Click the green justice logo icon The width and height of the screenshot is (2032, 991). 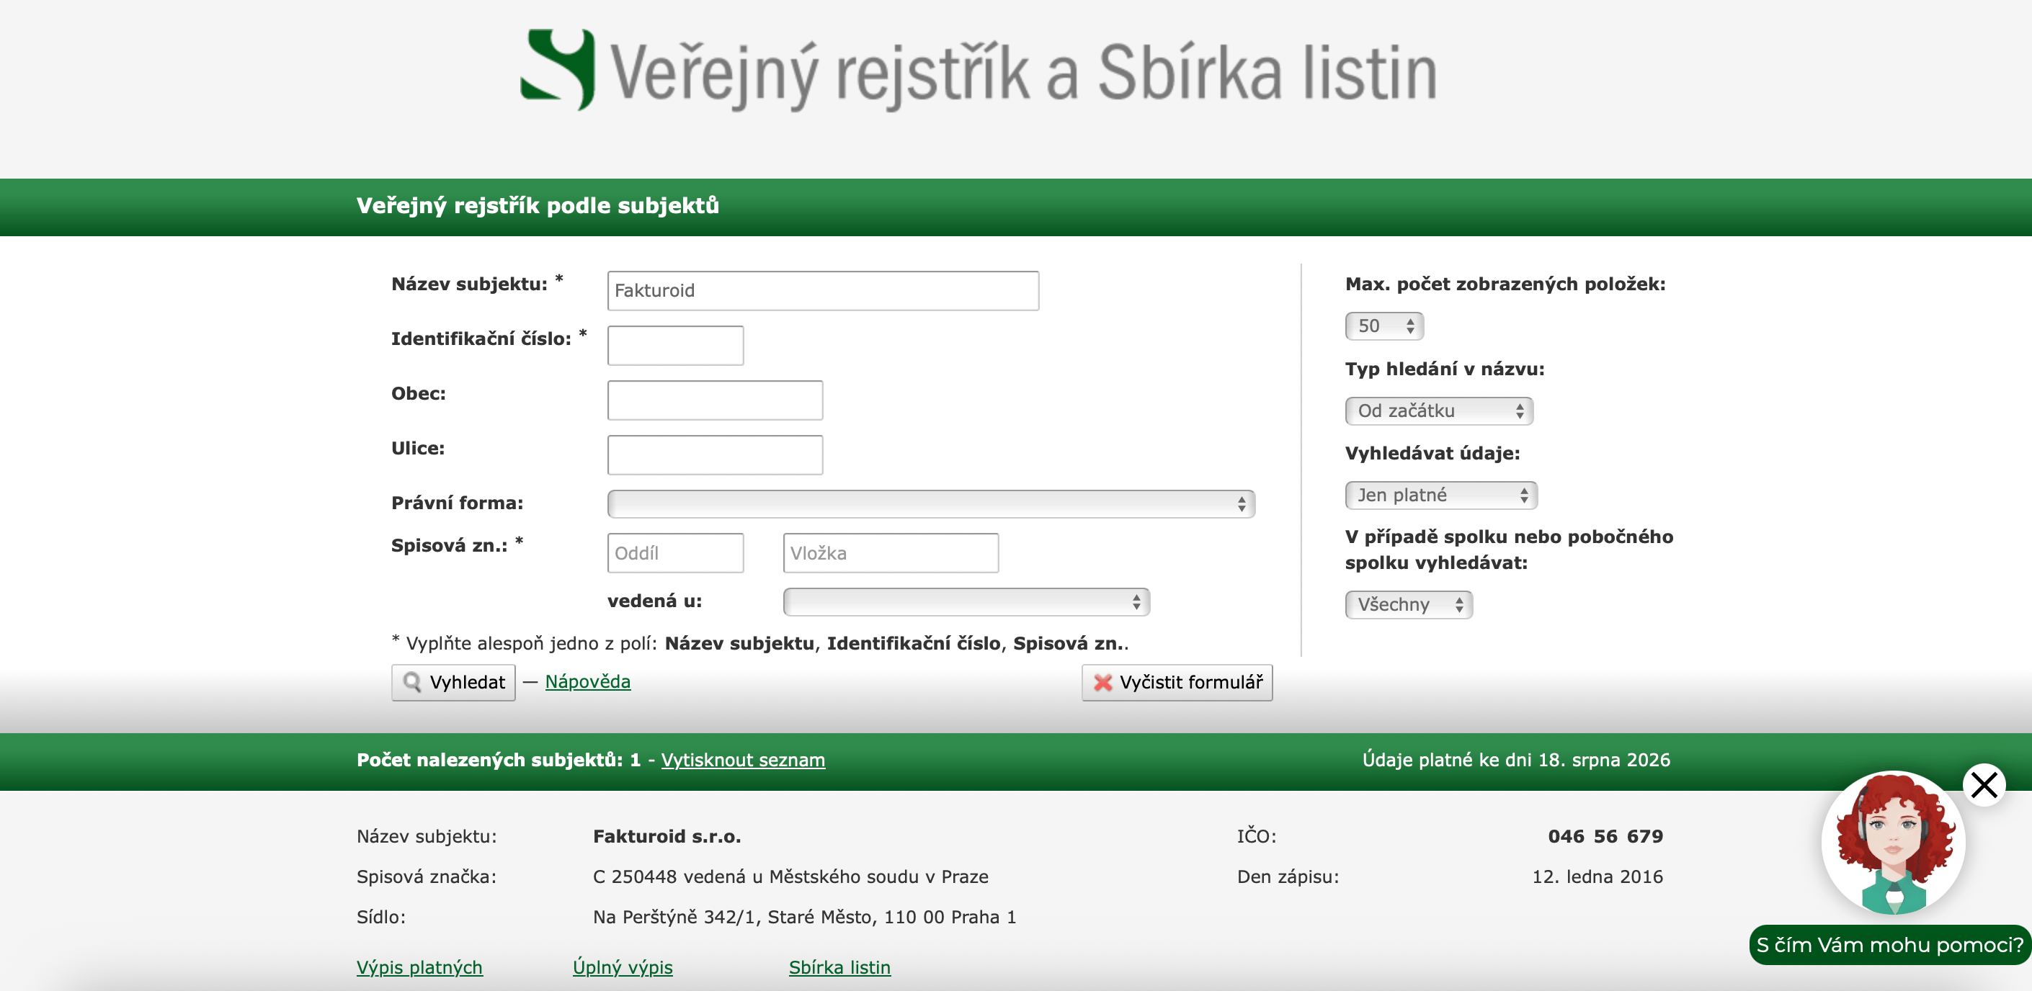(557, 69)
